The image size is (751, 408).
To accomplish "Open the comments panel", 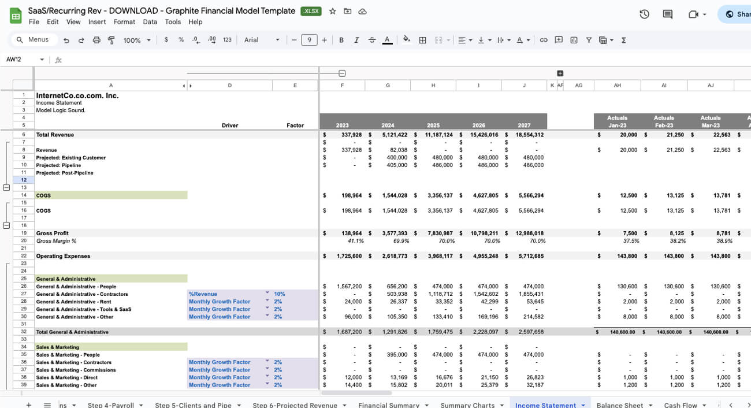I will (668, 14).
